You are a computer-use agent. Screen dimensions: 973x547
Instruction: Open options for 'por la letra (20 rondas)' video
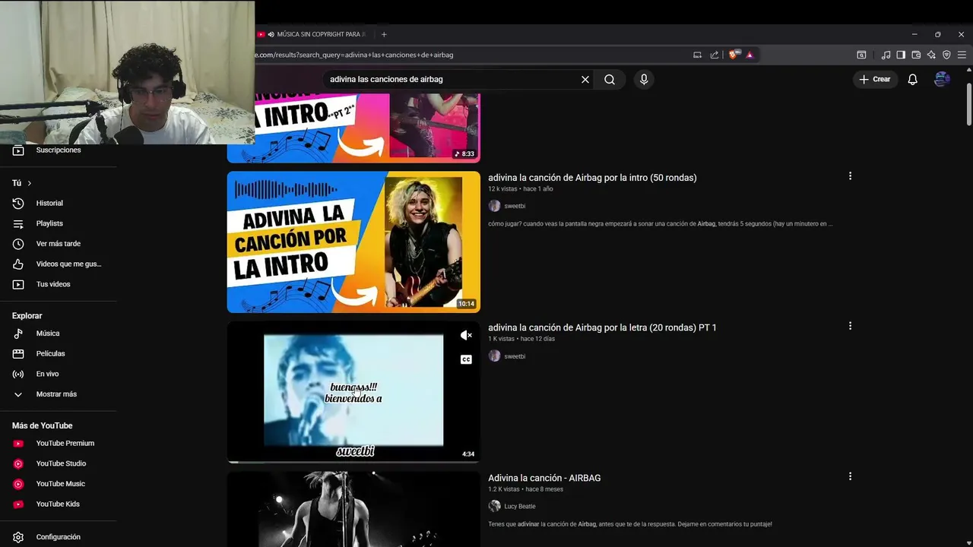(x=850, y=326)
